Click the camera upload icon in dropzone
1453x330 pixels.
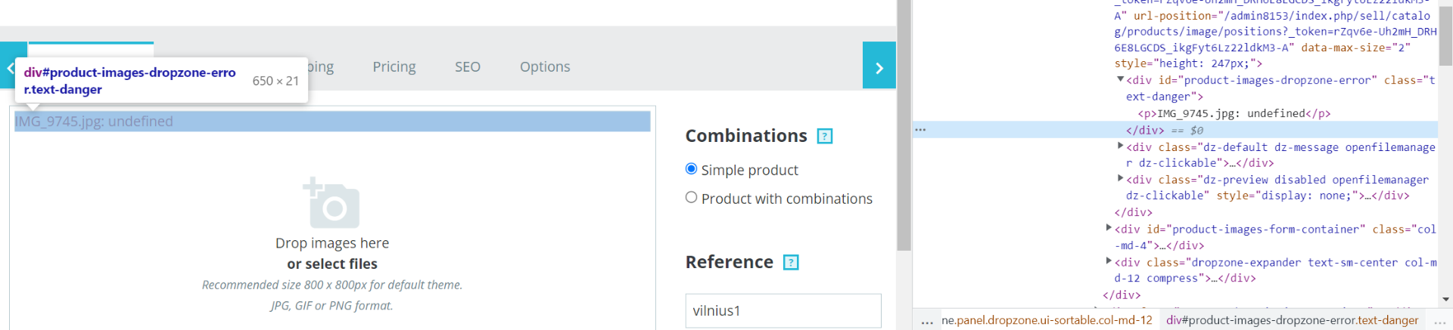(331, 202)
